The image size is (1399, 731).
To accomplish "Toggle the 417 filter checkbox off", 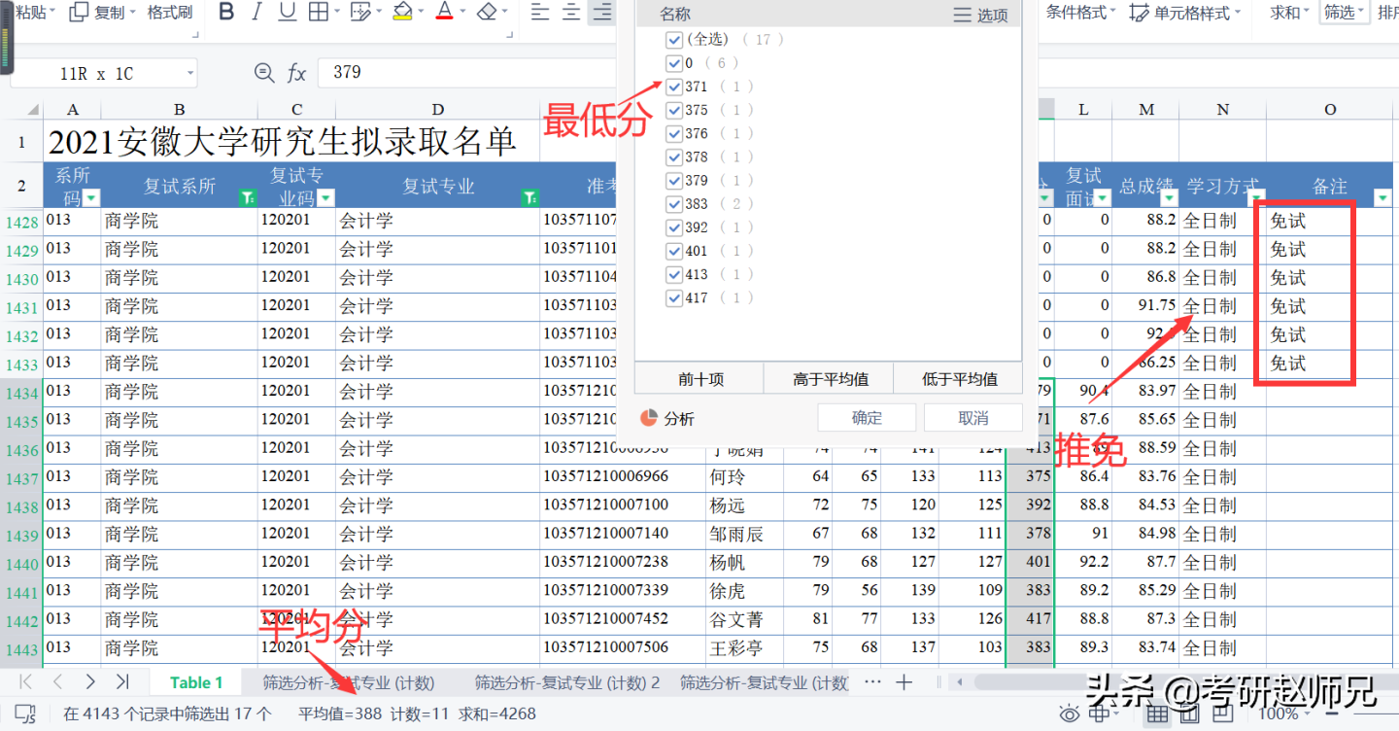I will tap(674, 297).
